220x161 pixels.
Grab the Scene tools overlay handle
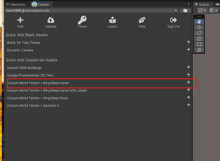199,16
